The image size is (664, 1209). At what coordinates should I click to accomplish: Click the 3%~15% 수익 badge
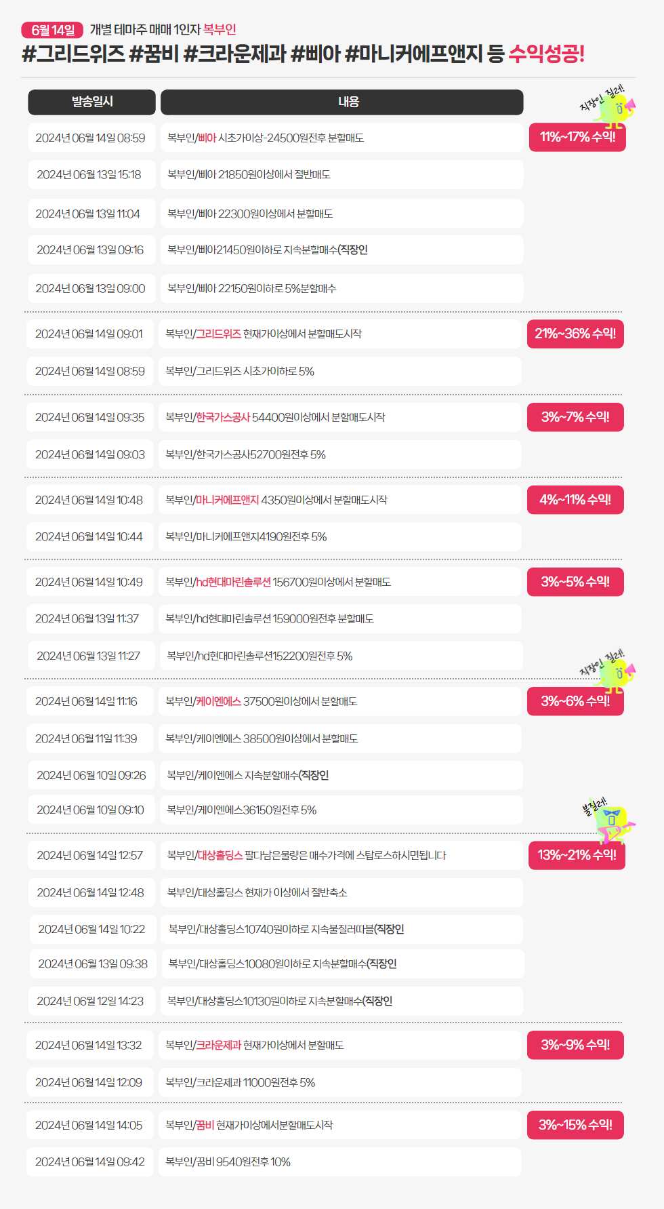click(575, 1125)
